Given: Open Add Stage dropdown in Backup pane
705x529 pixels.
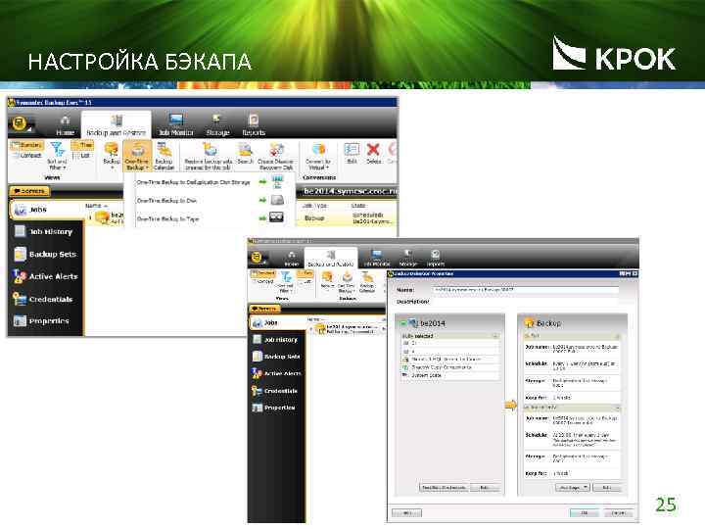Looking at the screenshot, I should pos(572,488).
